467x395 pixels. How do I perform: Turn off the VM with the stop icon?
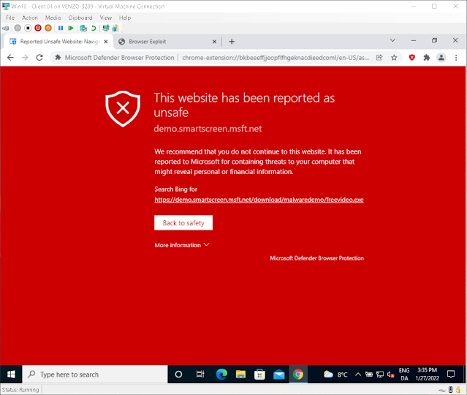(28, 28)
